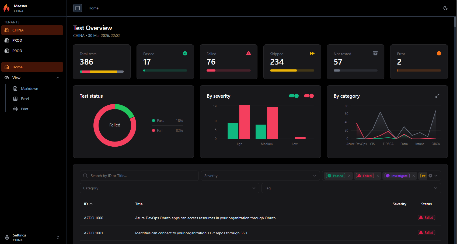Open the Severity dropdown

(260, 175)
